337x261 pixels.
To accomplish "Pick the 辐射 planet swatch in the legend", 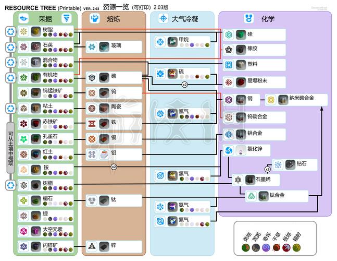I will 296,247.
